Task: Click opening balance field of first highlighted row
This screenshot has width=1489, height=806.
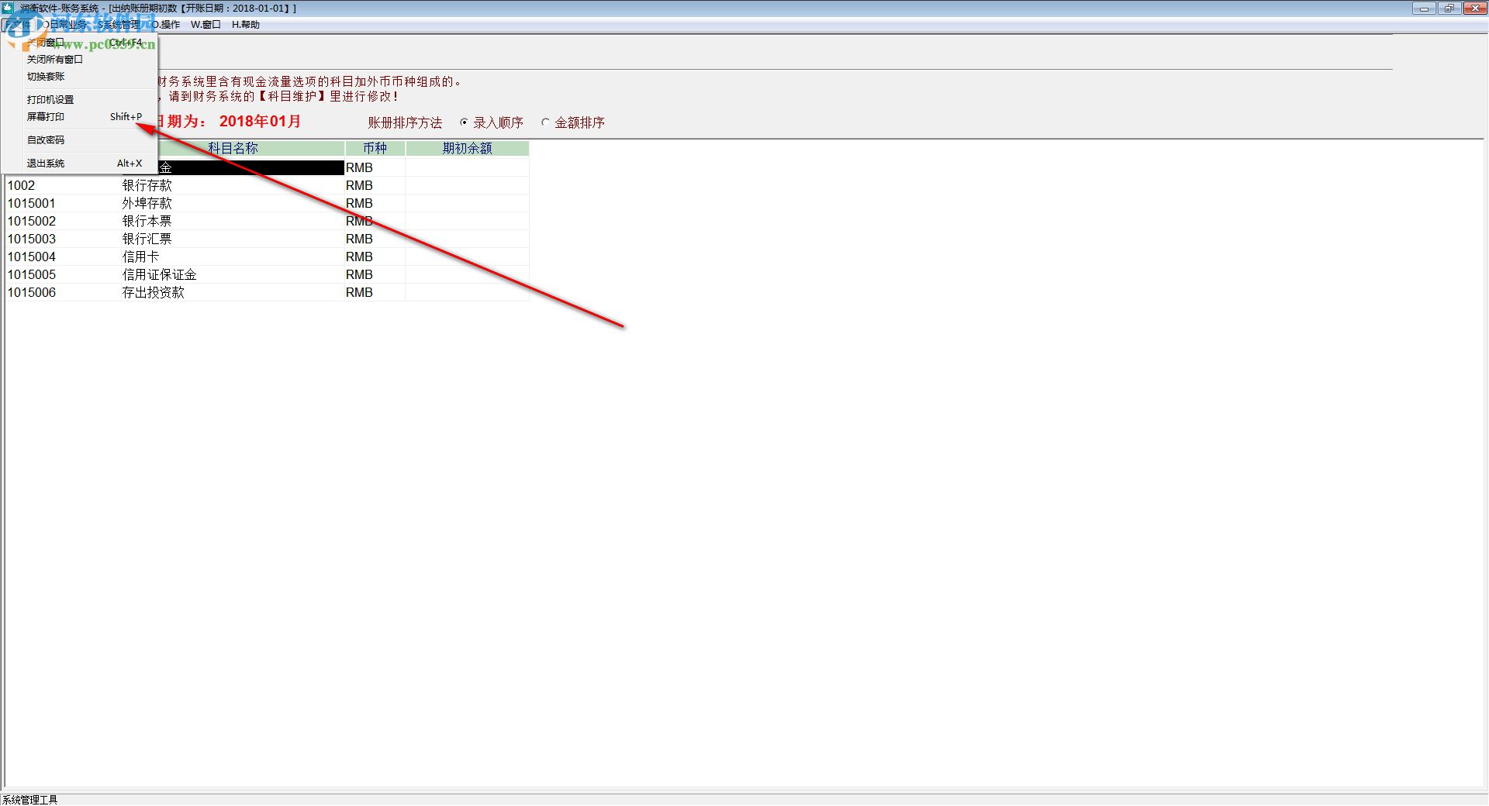Action: 467,167
